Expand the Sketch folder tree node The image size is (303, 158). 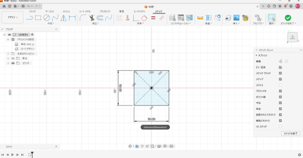8,63
